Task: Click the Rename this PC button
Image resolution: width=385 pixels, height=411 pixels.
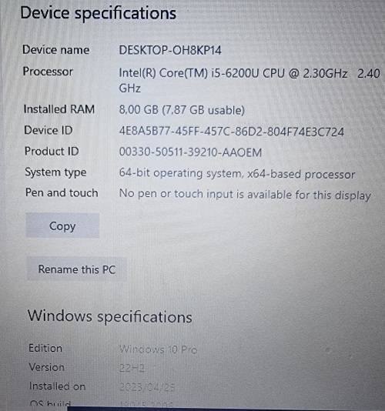Action: click(76, 269)
